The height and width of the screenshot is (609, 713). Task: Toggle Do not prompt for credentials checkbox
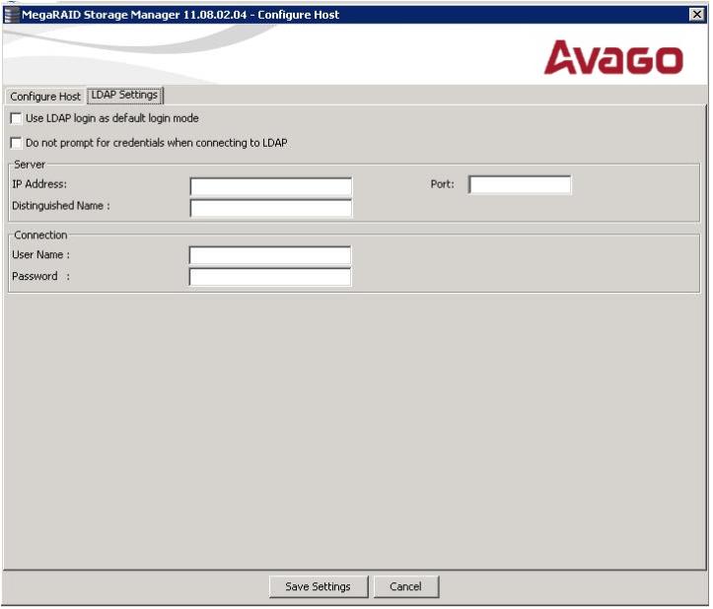(x=16, y=143)
